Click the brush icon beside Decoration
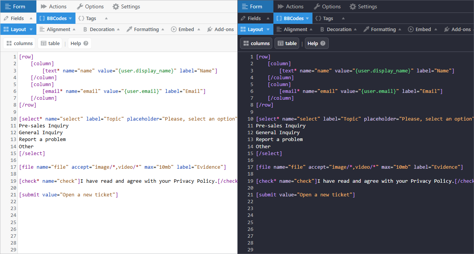Screen dimensions: 474x254 (86, 29)
